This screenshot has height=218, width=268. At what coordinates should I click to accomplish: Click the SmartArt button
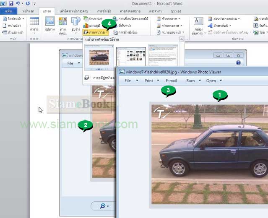(x=93, y=18)
